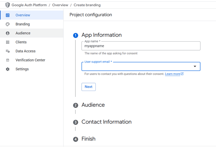Screen dimensions: 216x149
Task: Click the Verification Center checkbox icon
Action: 8,60
